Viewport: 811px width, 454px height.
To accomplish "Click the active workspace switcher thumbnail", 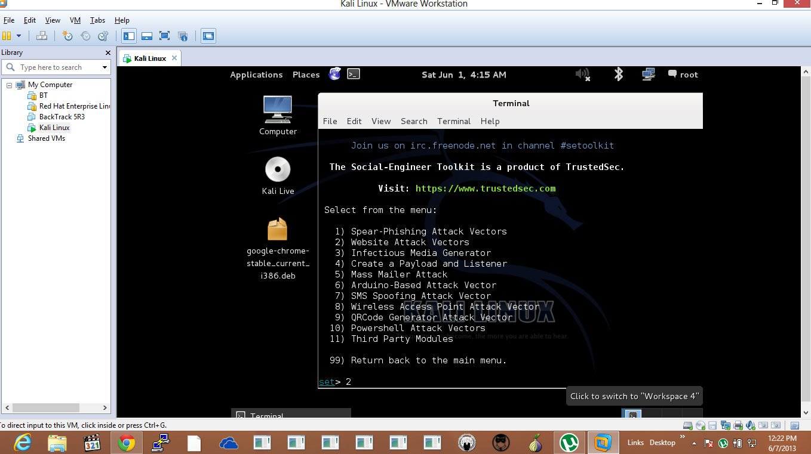I will pos(633,413).
